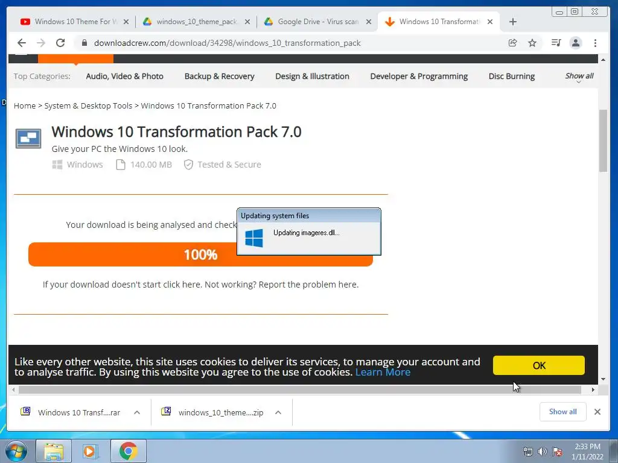Viewport: 618px width, 463px height.
Task: Close the Windows 10 Theme YouTube tab
Action: pyautogui.click(x=126, y=22)
